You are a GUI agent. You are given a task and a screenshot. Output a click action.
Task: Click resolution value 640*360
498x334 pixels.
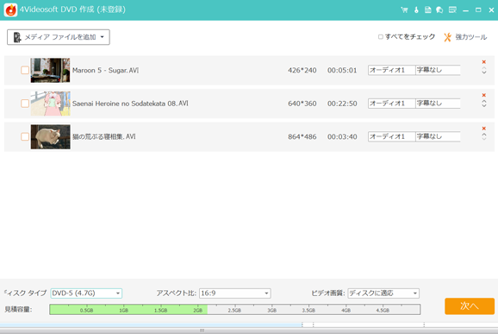302,104
